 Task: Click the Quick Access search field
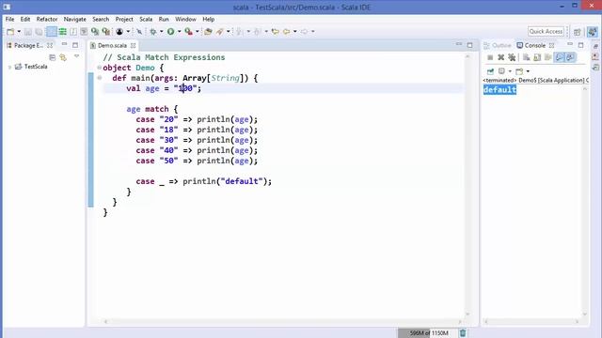pyautogui.click(x=546, y=31)
